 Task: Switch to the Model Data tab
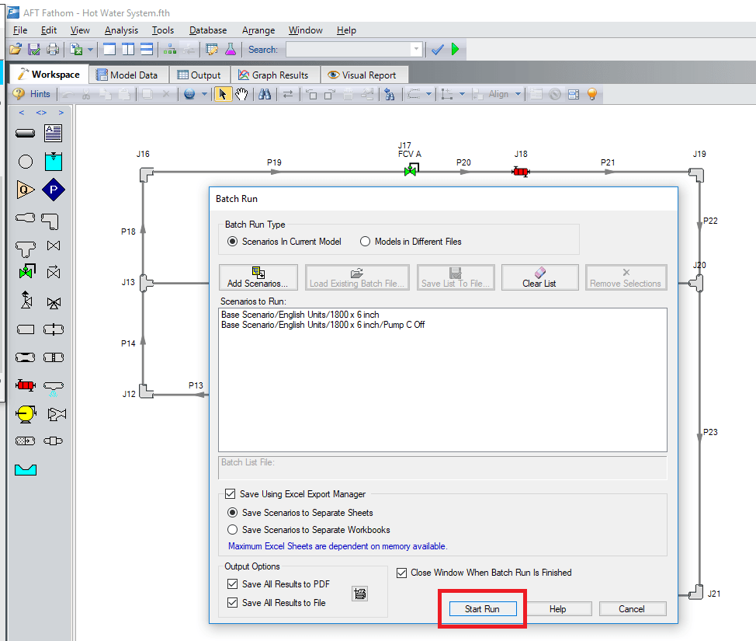coord(127,75)
